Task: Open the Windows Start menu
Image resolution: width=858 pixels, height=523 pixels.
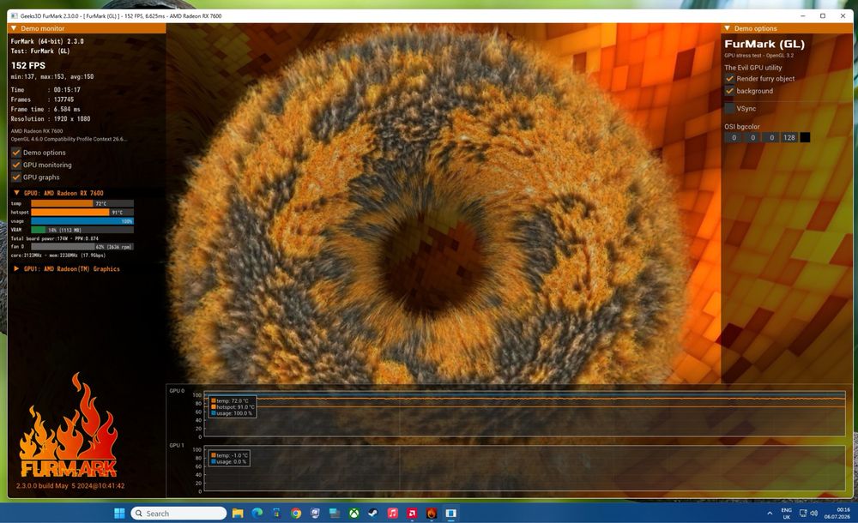Action: pyautogui.click(x=119, y=514)
